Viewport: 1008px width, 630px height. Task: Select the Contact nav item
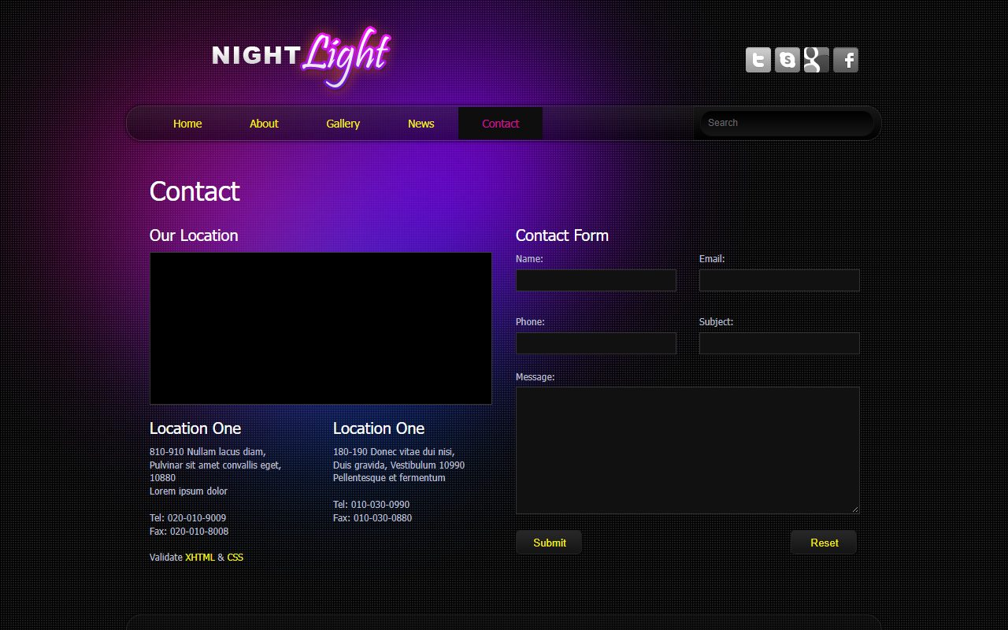point(501,124)
